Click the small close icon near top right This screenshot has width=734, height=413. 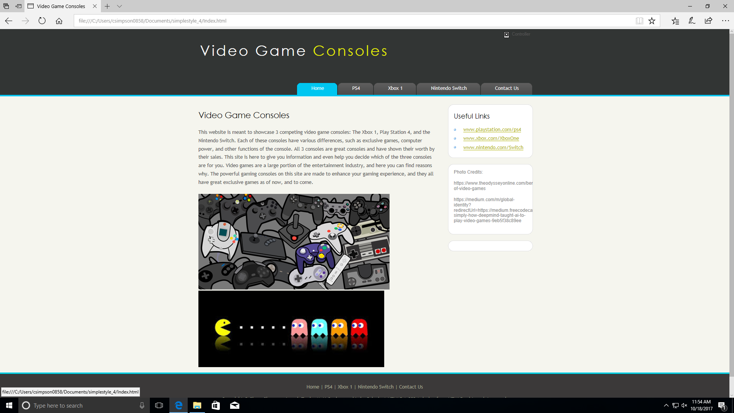coord(507,34)
